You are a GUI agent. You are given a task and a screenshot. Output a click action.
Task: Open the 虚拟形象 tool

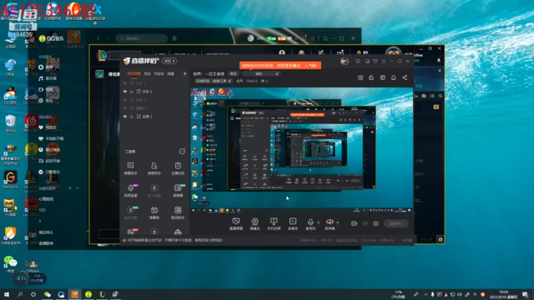(130, 213)
